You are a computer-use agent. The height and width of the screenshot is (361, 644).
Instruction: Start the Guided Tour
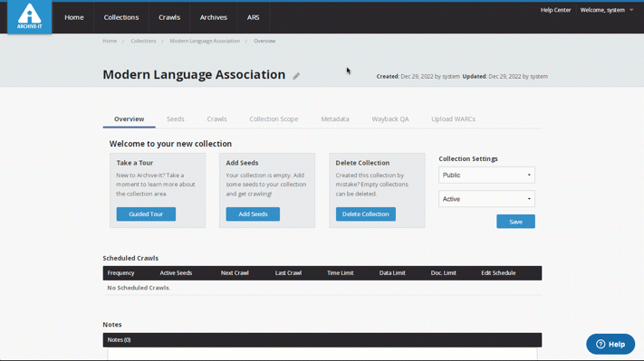point(146,214)
